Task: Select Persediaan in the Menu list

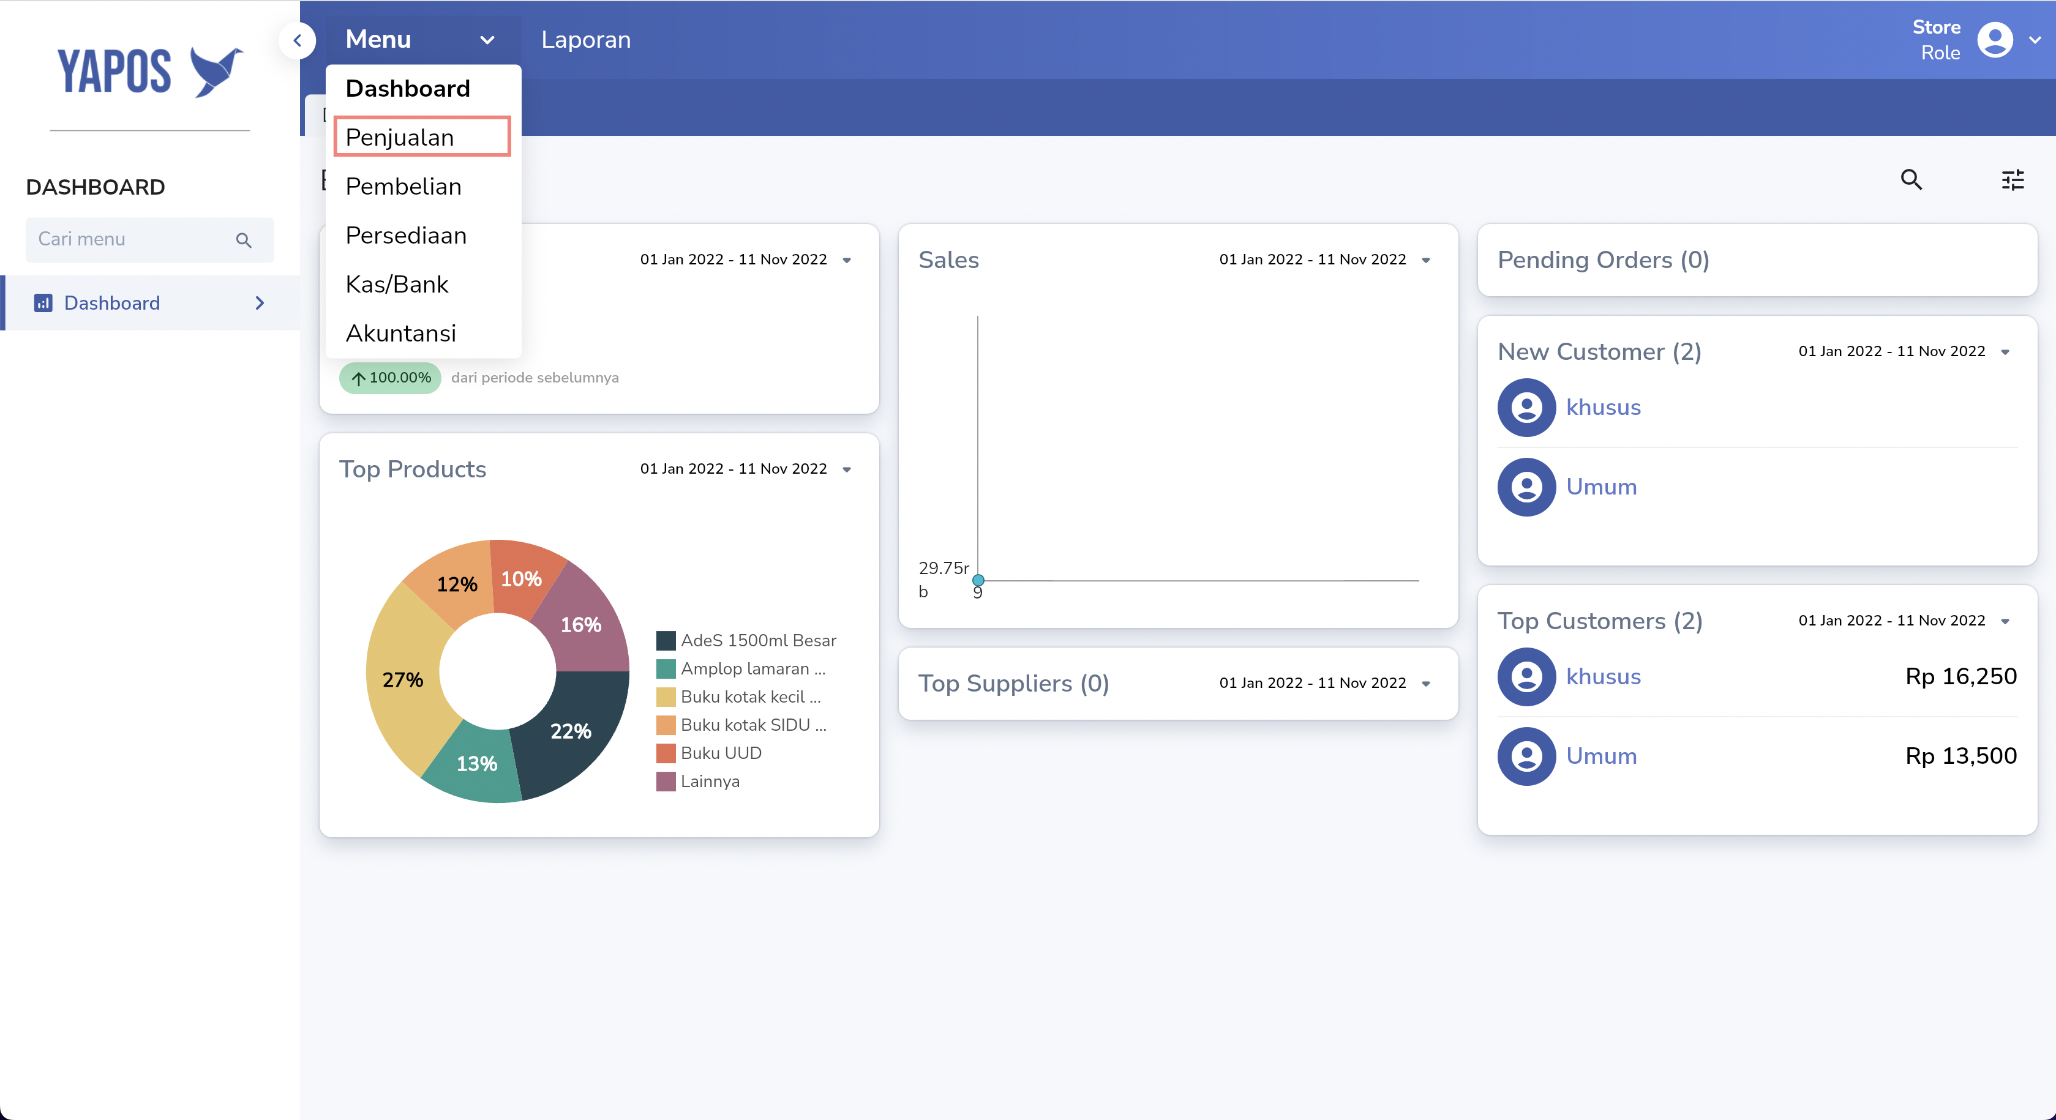Action: click(x=423, y=236)
